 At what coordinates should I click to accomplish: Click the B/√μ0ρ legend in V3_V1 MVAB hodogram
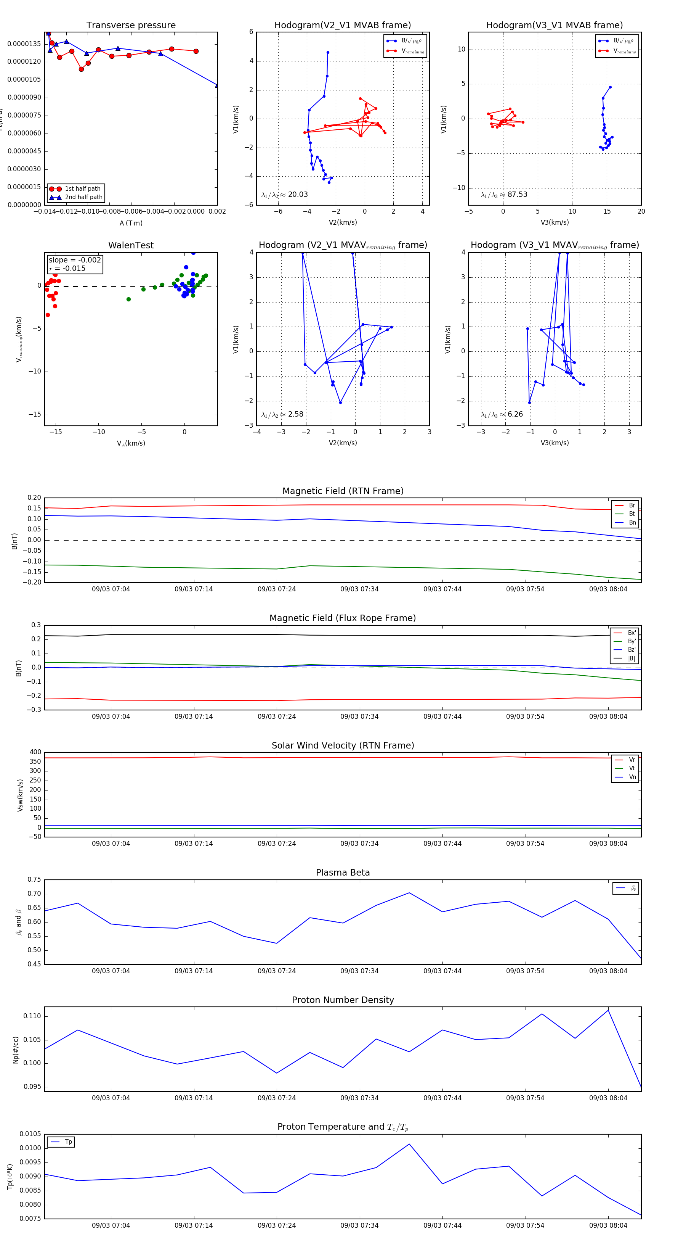[x=617, y=41]
